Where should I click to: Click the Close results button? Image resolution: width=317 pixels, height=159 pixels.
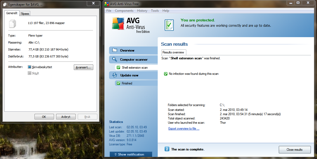(x=295, y=149)
